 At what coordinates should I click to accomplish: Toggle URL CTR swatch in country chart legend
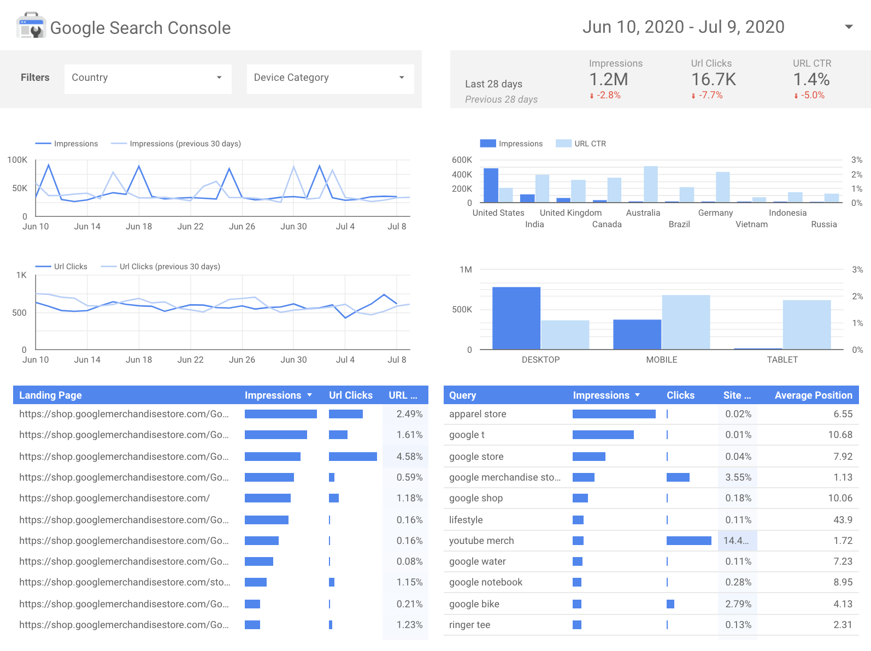[563, 144]
